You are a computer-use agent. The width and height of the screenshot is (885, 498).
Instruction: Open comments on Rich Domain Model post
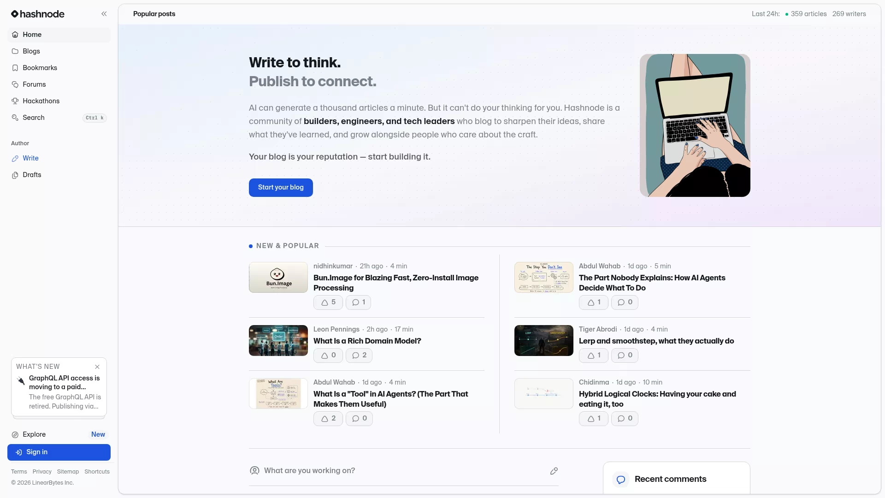coord(359,356)
